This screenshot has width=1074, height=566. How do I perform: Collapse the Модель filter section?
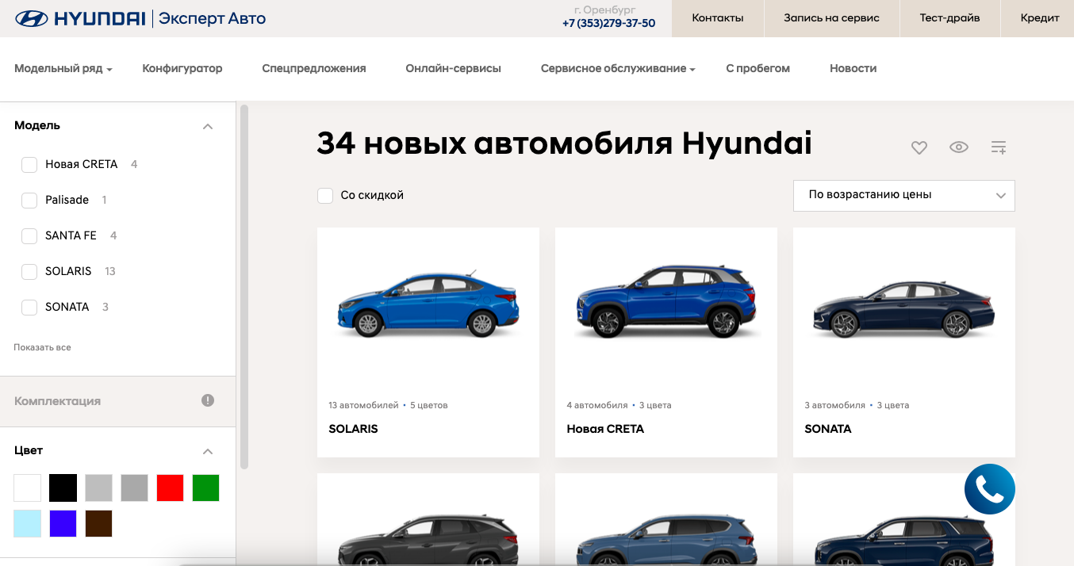pyautogui.click(x=208, y=126)
